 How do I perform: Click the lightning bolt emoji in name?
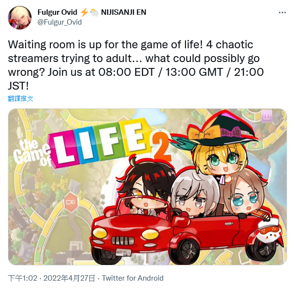click(84, 12)
